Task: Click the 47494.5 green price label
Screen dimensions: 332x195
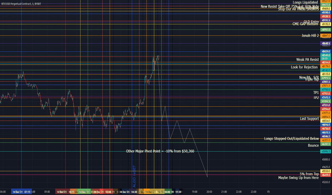Action: pyautogui.click(x=326, y=101)
